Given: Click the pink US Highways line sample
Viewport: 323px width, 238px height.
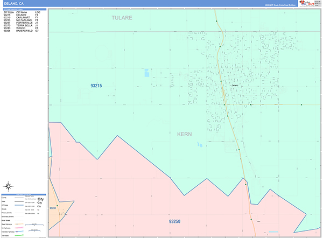Looking at the screenshot, I should click(x=19, y=228).
